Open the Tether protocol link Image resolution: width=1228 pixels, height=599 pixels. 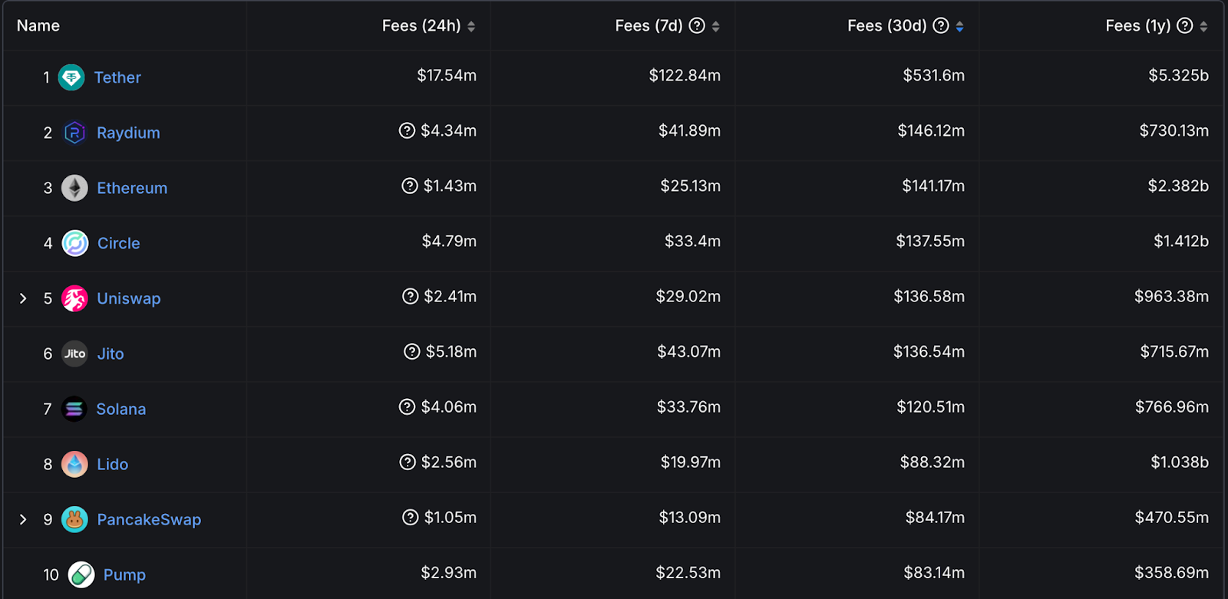point(117,77)
